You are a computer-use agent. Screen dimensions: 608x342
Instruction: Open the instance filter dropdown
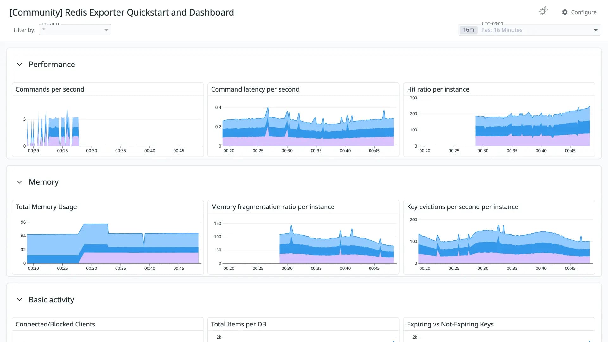click(x=75, y=30)
